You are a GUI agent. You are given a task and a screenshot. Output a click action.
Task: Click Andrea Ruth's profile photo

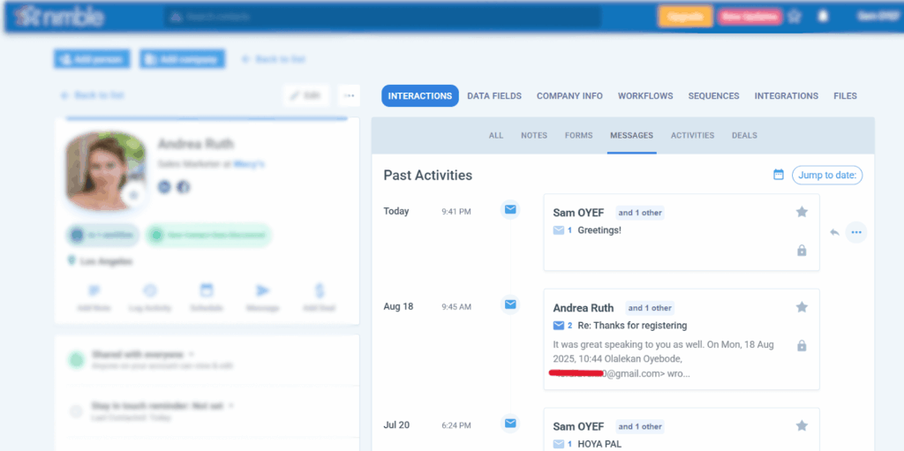(104, 170)
